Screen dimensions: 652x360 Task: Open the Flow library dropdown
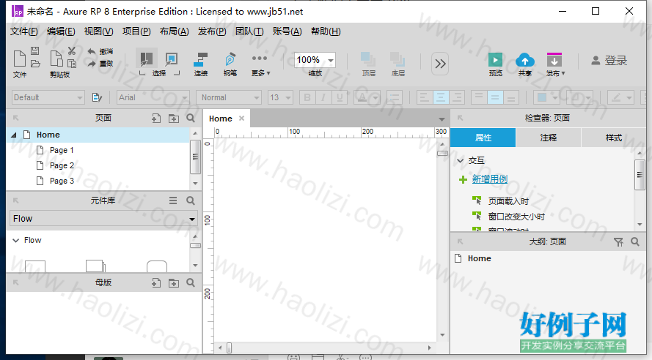click(x=103, y=218)
